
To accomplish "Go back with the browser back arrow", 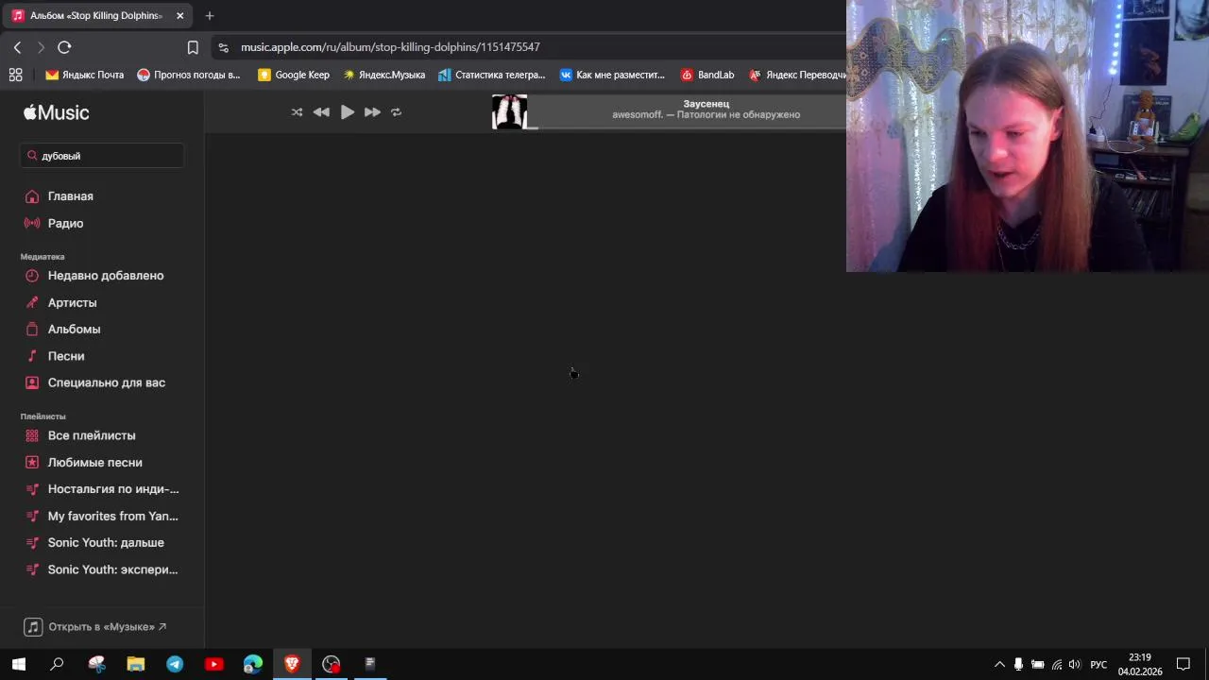I will [17, 47].
